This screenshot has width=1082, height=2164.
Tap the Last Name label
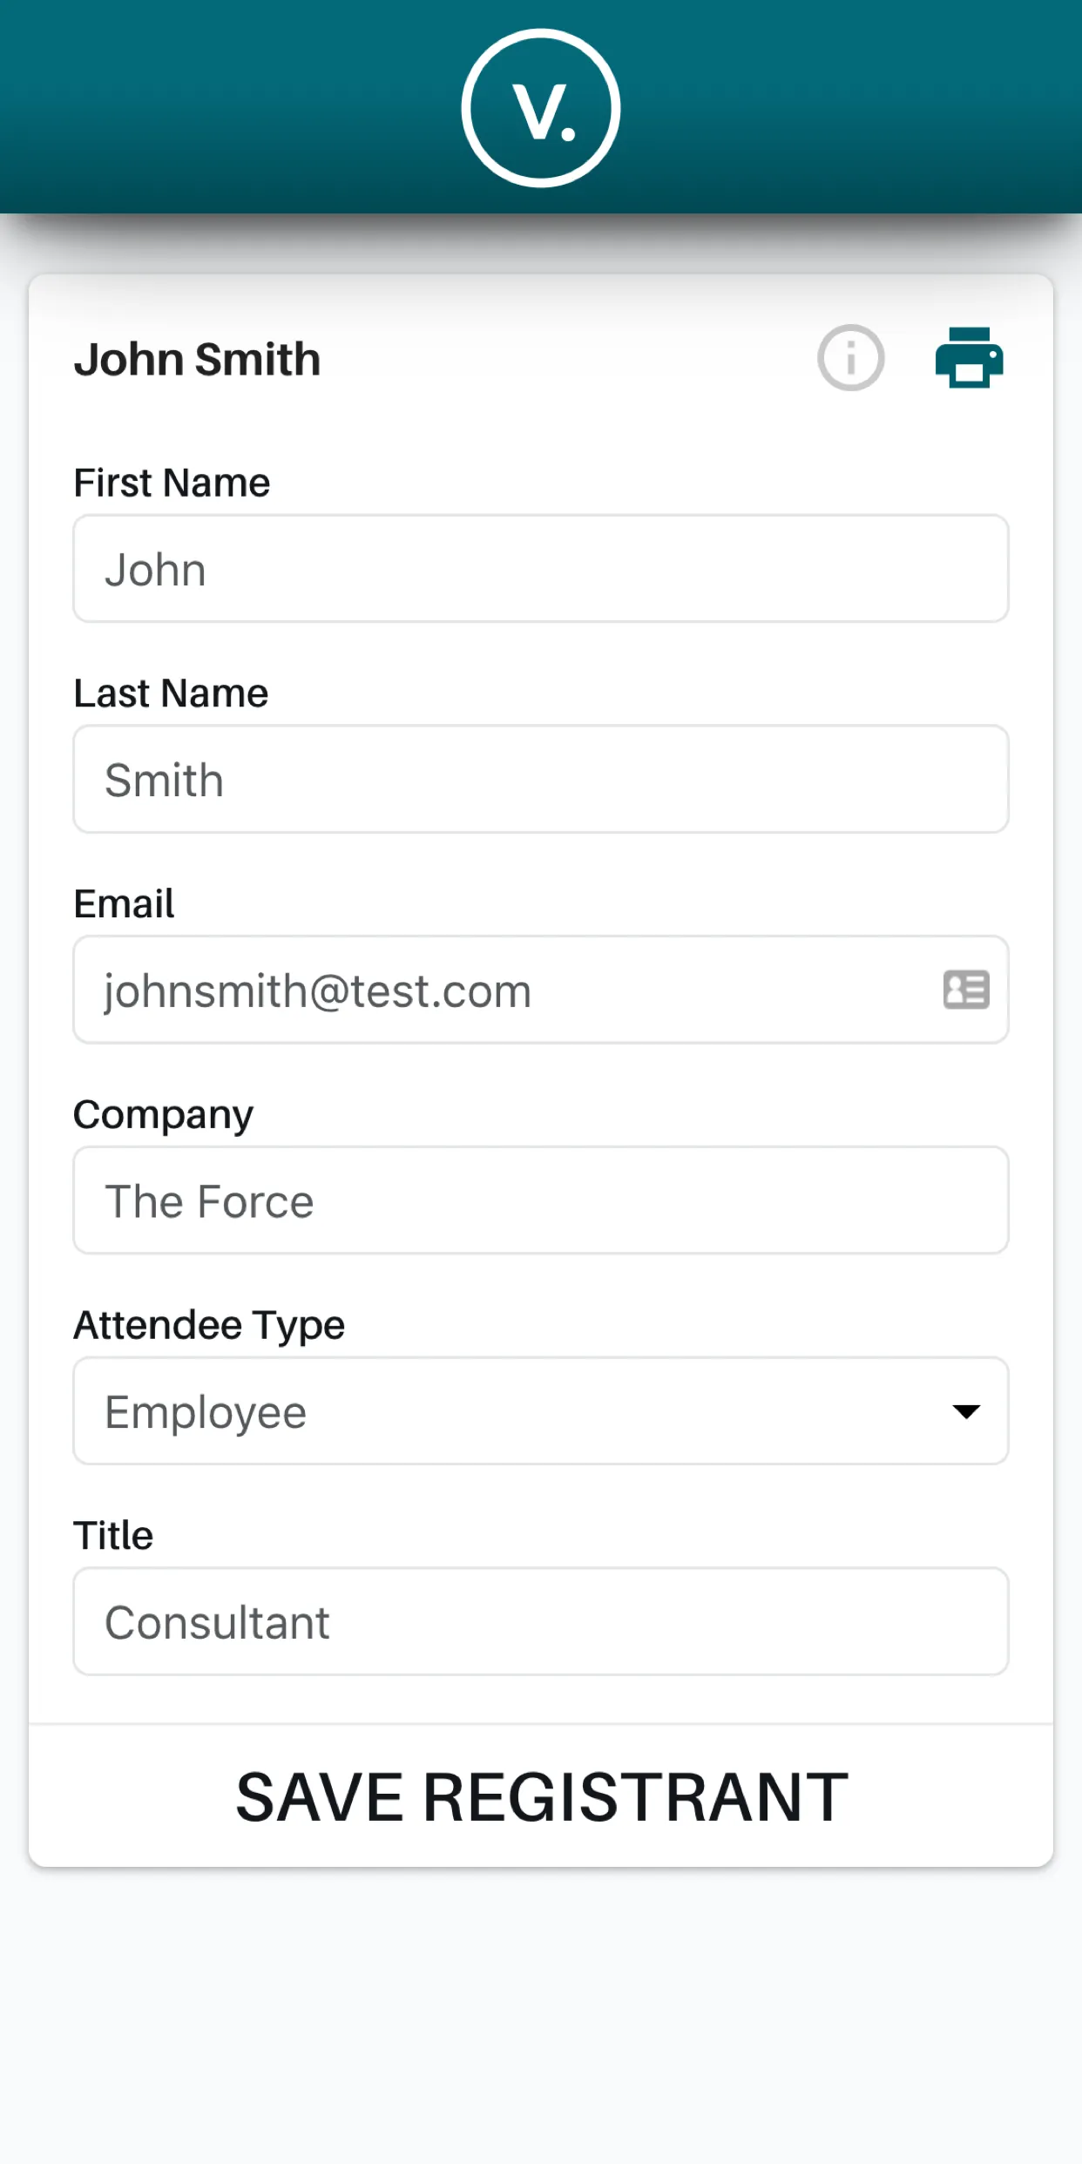pyautogui.click(x=171, y=693)
